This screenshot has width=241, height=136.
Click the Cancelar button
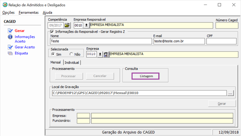pos(100,76)
